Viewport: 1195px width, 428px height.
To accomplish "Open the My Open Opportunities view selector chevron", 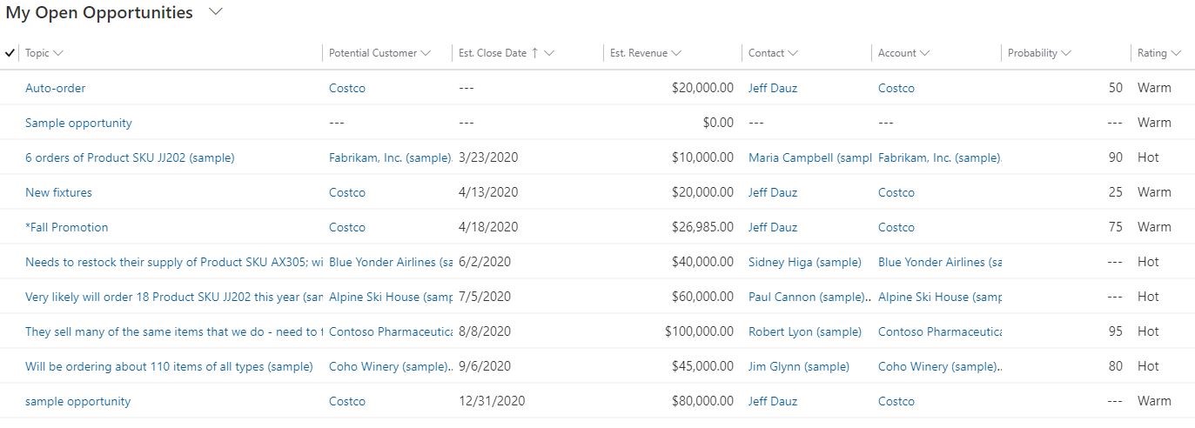I will pyautogui.click(x=217, y=12).
